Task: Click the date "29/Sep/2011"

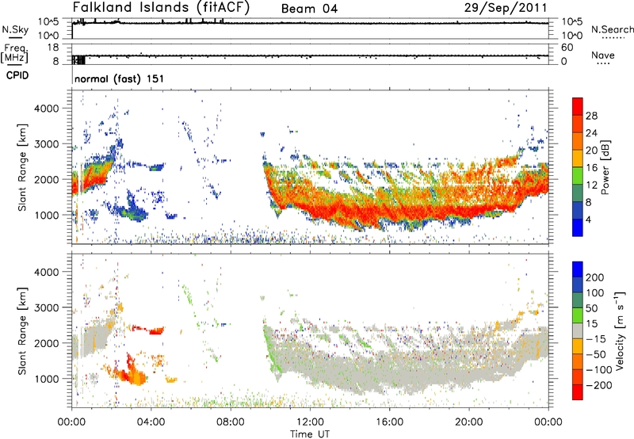Action: [506, 7]
